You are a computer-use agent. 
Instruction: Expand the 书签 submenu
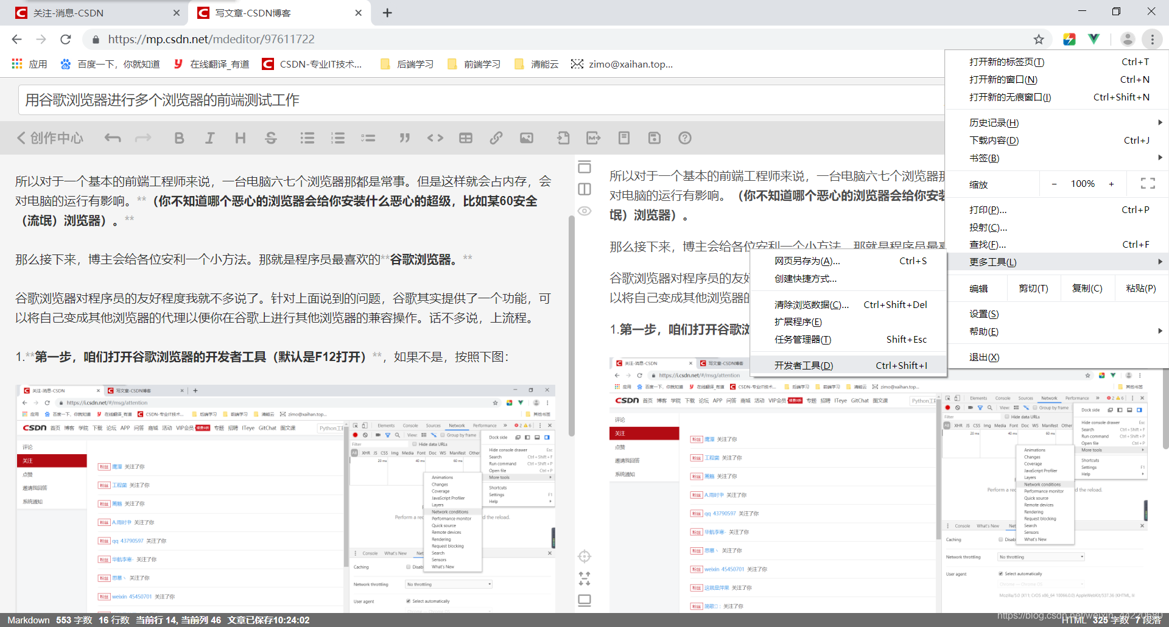click(1056, 158)
